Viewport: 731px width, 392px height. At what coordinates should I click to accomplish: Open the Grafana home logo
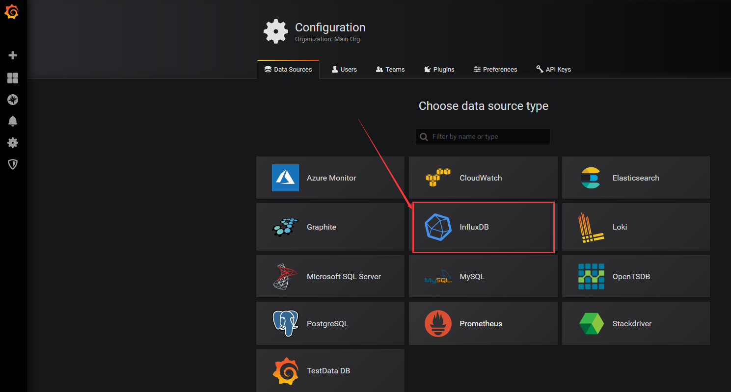12,12
